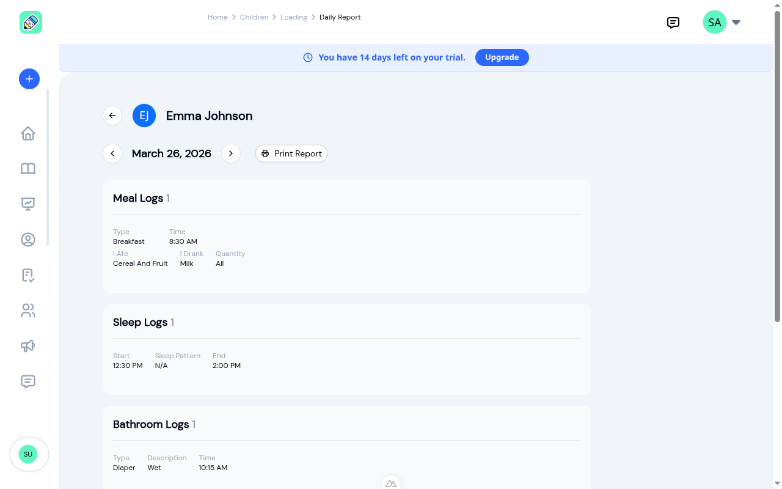The height and width of the screenshot is (489, 782).
Task: Click the Breakfast meal type value
Action: coord(129,241)
